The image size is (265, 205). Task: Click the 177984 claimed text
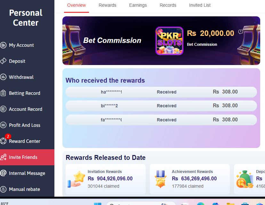188,186
